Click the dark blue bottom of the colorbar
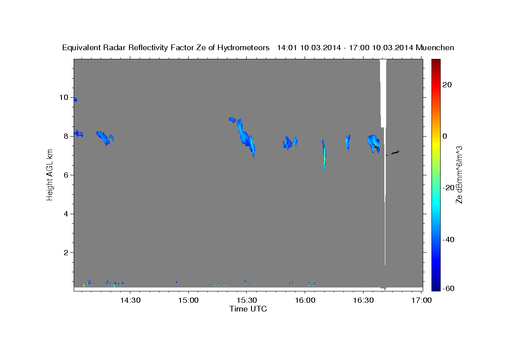The image size is (523, 349). point(436,287)
